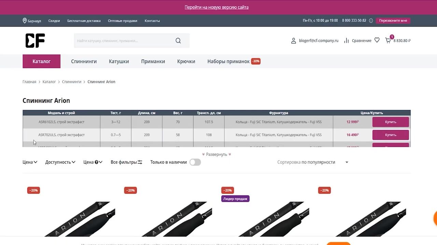Expand the Доступность filter dropdown
The width and height of the screenshot is (437, 245).
60,162
